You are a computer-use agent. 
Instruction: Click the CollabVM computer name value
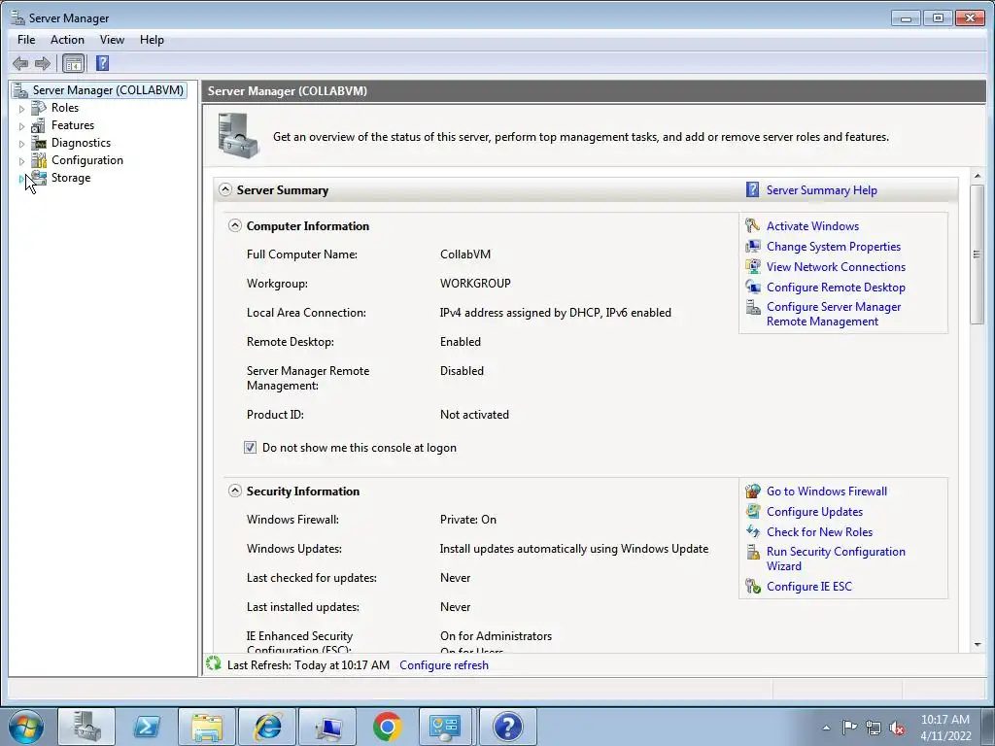coord(465,254)
